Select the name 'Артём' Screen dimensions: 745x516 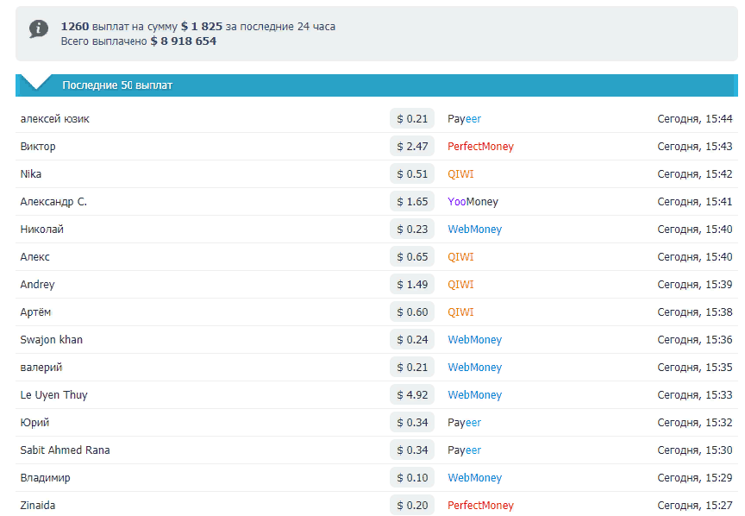[x=35, y=311]
